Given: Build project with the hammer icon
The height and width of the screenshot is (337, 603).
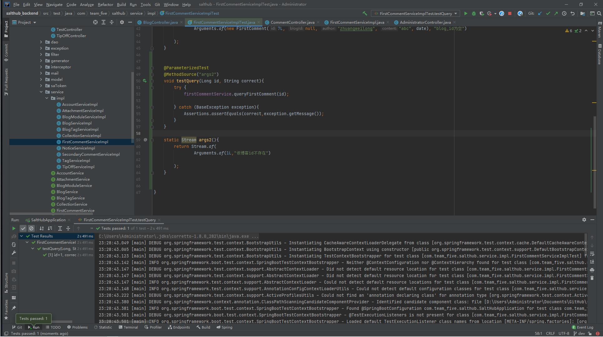Looking at the screenshot, I should [365, 13].
